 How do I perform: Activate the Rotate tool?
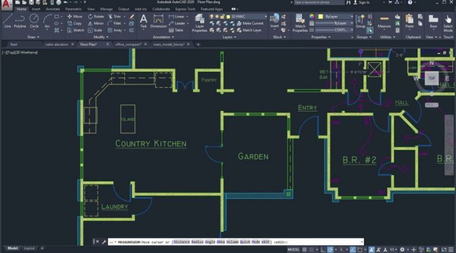(x=96, y=16)
